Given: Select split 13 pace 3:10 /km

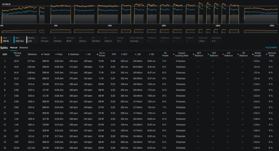Looking at the screenshot, I should tap(59, 131).
